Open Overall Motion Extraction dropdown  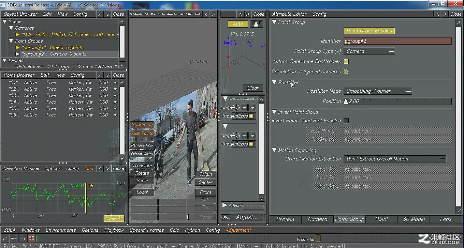coord(395,159)
